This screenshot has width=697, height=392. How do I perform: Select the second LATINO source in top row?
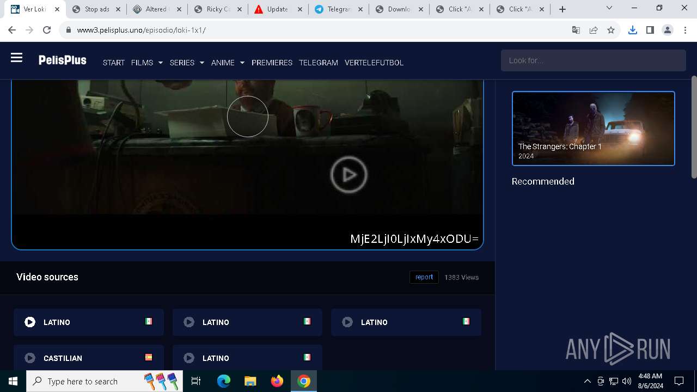[247, 322]
